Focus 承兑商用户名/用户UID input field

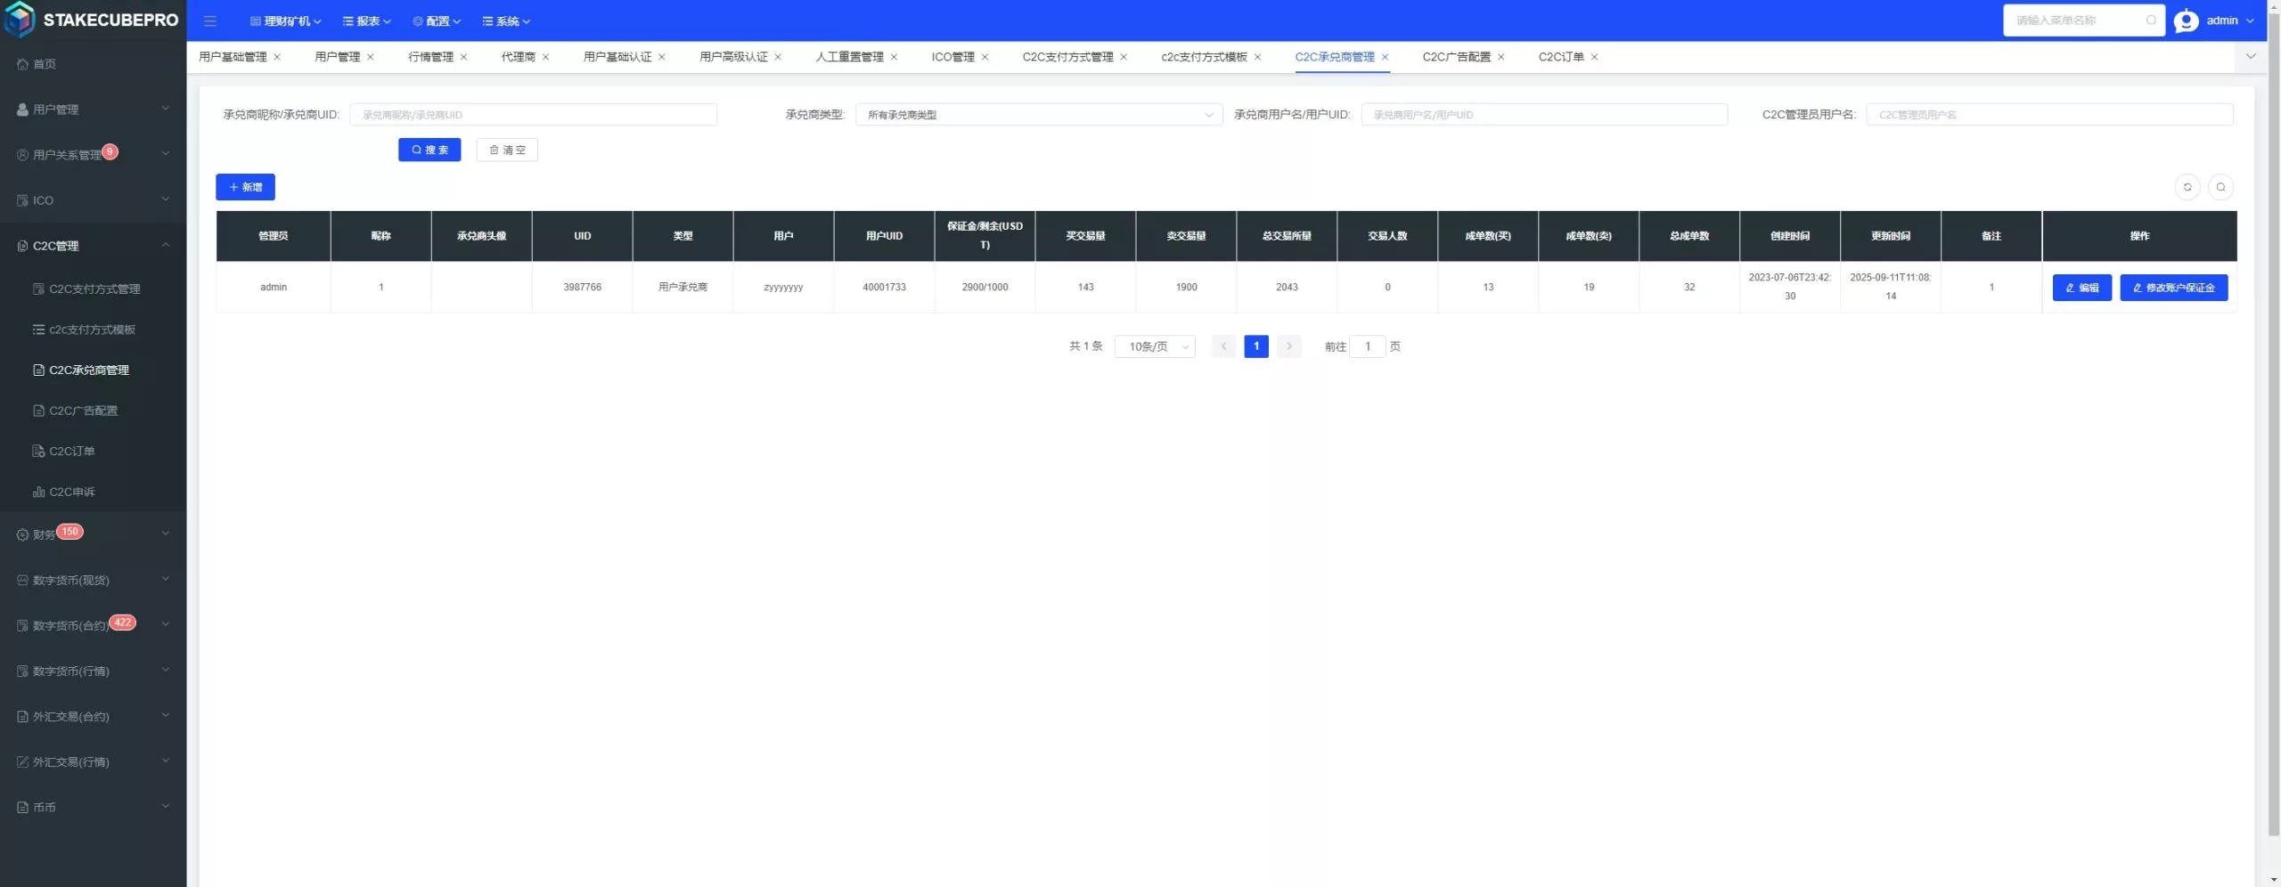pos(1544,115)
